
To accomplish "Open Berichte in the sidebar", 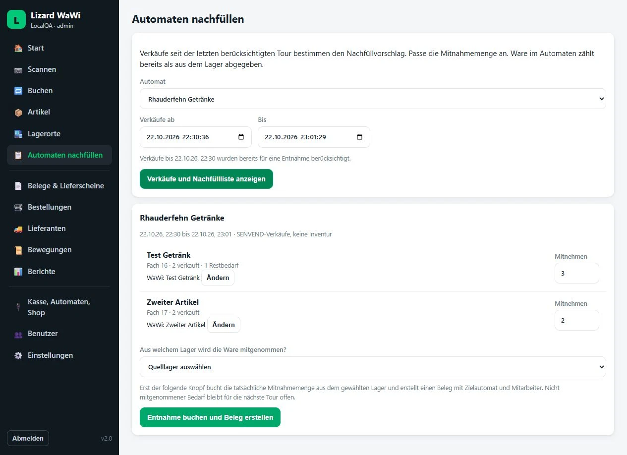I will [59, 272].
